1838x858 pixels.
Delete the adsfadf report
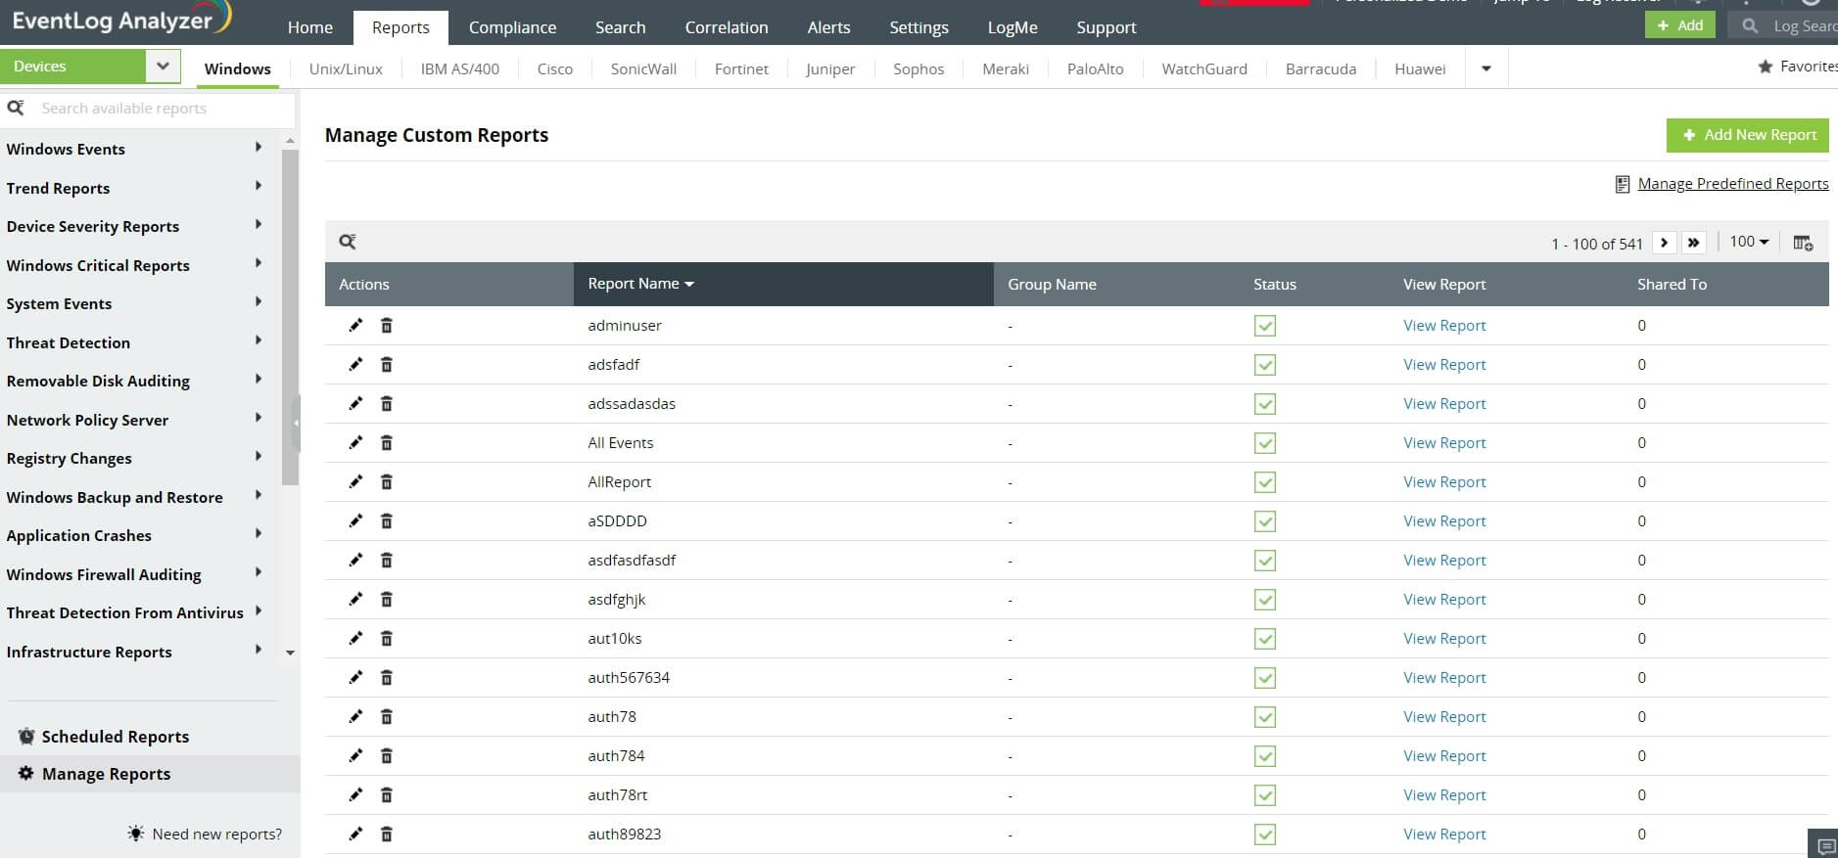click(x=387, y=364)
